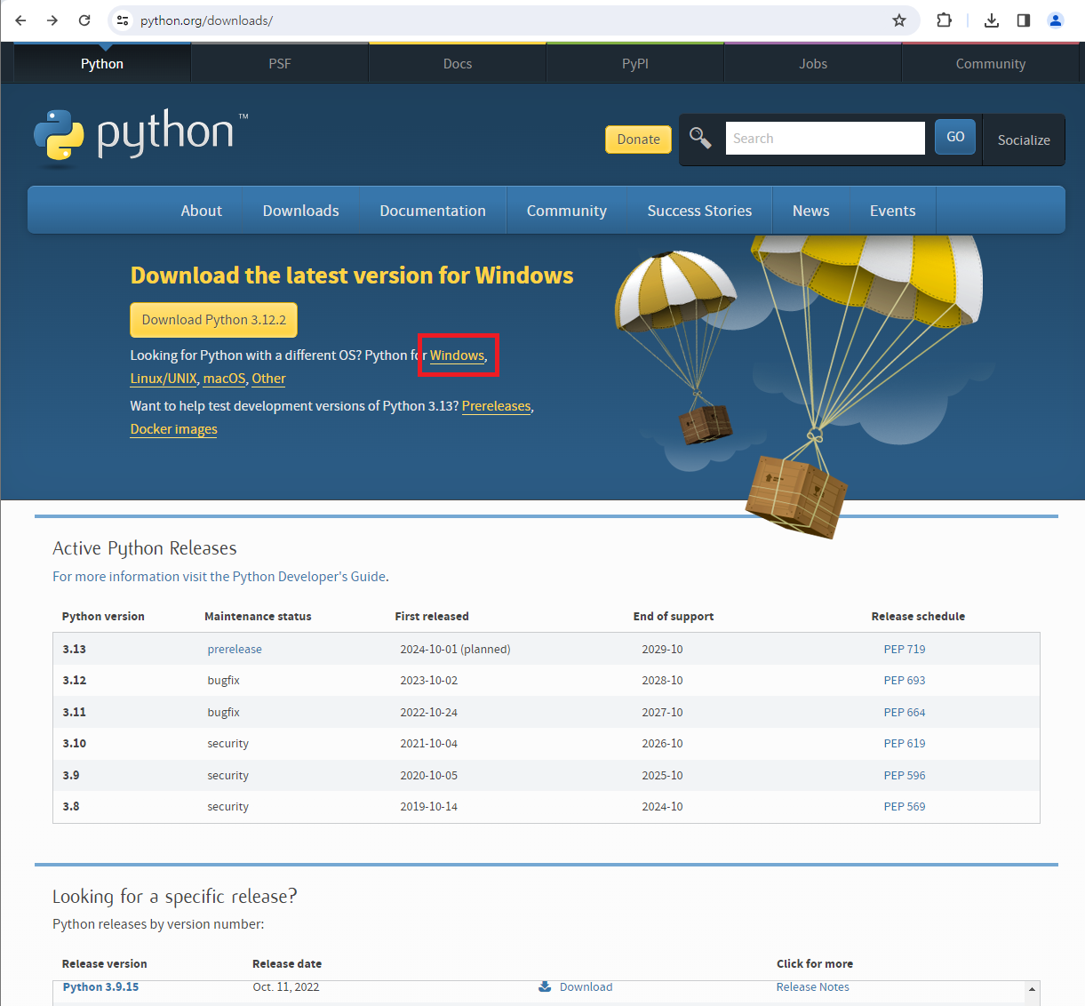
Task: Follow the macOS link
Action: click(224, 379)
